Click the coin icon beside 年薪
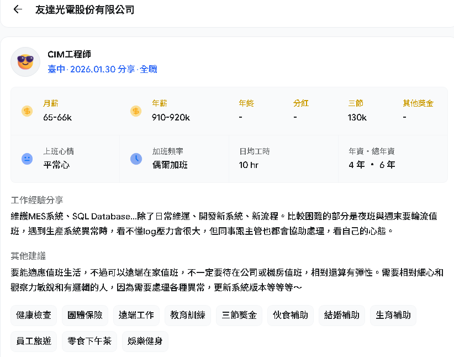 136,111
